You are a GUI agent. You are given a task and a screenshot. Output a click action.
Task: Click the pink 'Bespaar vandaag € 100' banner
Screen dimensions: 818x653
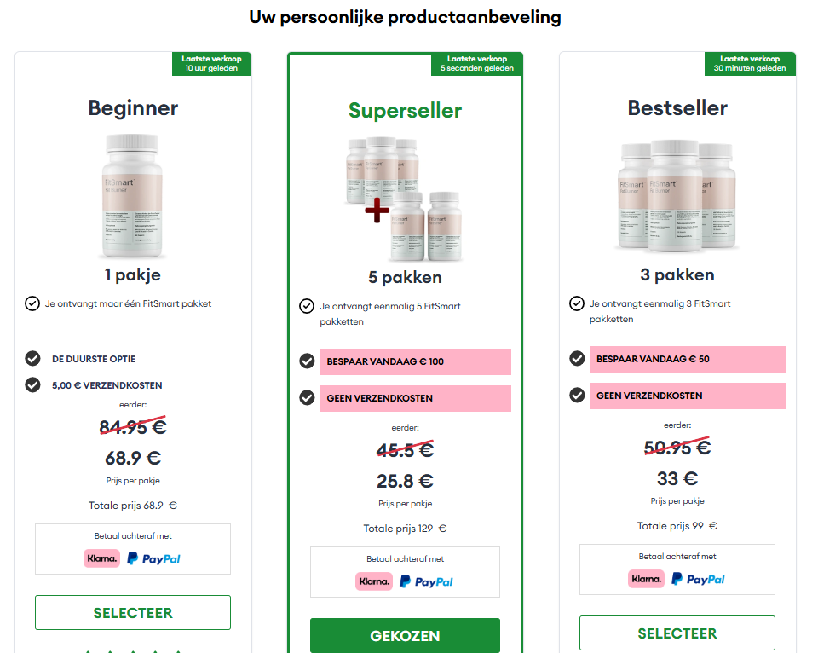click(415, 361)
